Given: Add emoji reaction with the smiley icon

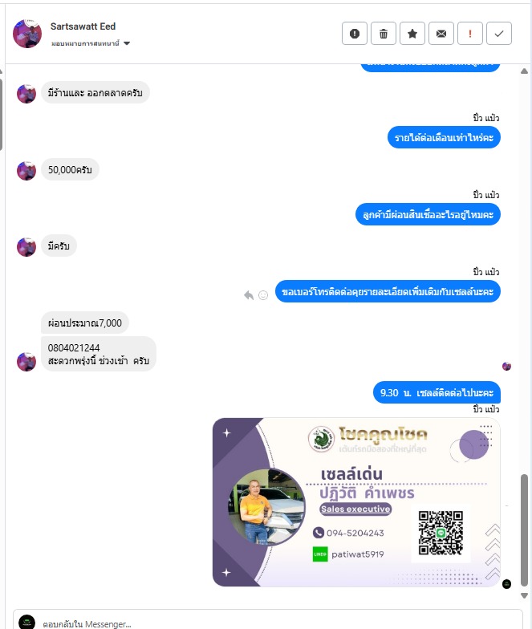Looking at the screenshot, I should click(x=263, y=295).
